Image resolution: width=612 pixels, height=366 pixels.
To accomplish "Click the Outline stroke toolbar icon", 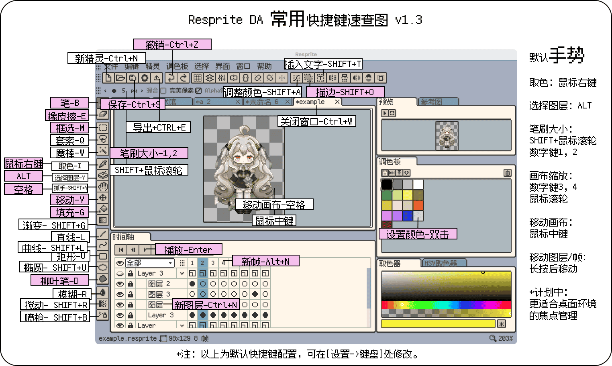I will (308, 78).
